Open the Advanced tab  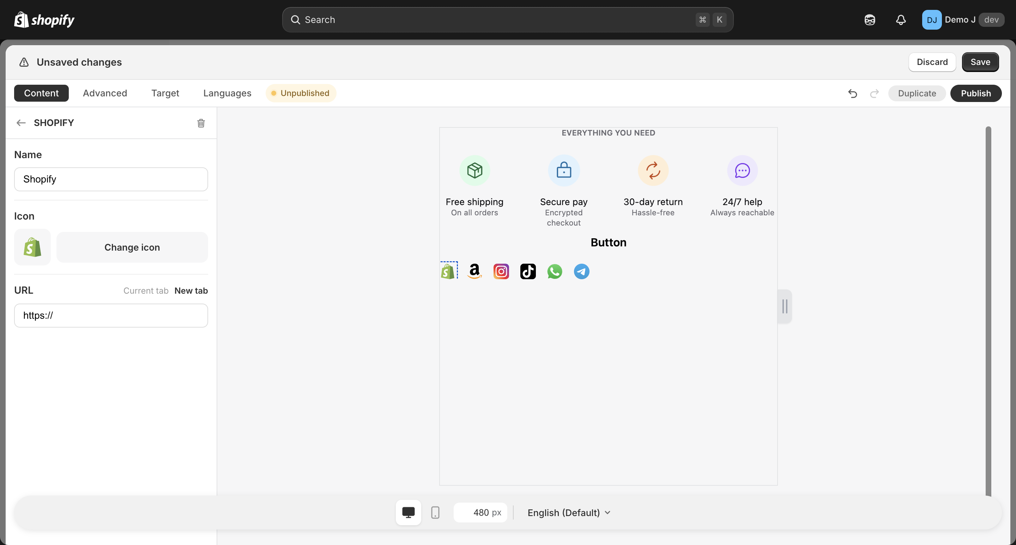point(105,93)
